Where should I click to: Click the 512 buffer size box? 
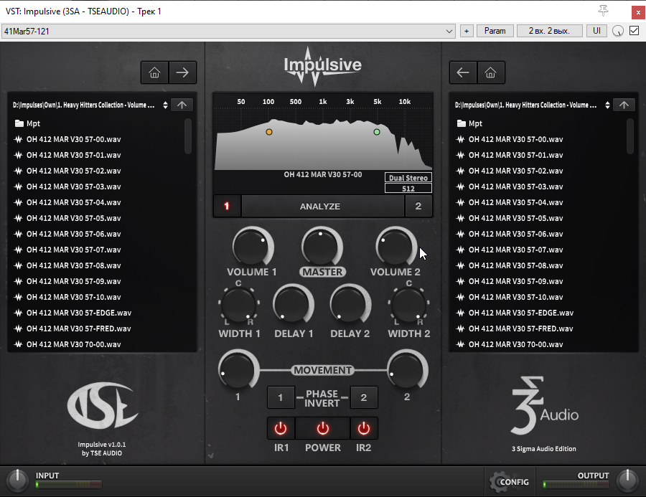click(408, 189)
